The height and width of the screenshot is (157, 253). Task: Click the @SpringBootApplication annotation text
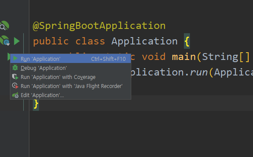(x=99, y=25)
